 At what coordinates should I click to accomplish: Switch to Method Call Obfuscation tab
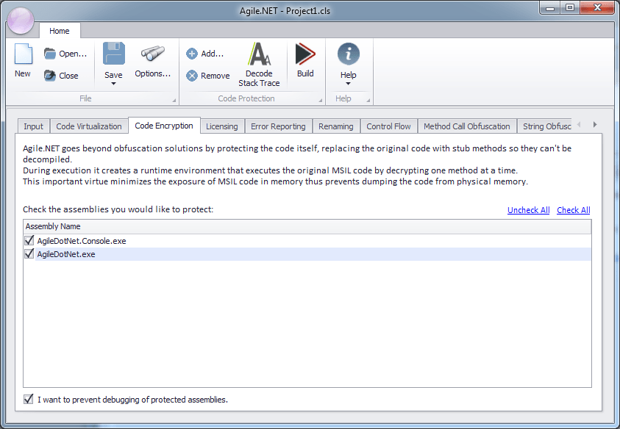(x=467, y=126)
